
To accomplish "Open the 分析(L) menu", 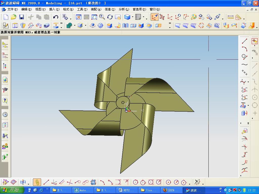I will (124, 9).
